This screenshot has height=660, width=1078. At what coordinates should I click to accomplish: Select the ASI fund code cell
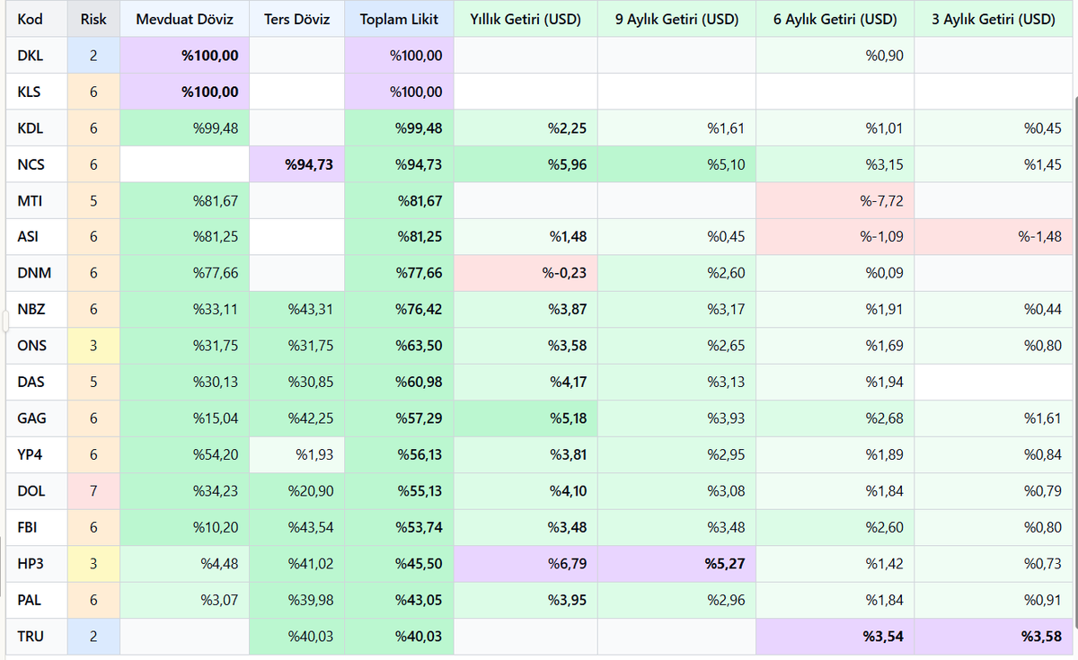(36, 237)
